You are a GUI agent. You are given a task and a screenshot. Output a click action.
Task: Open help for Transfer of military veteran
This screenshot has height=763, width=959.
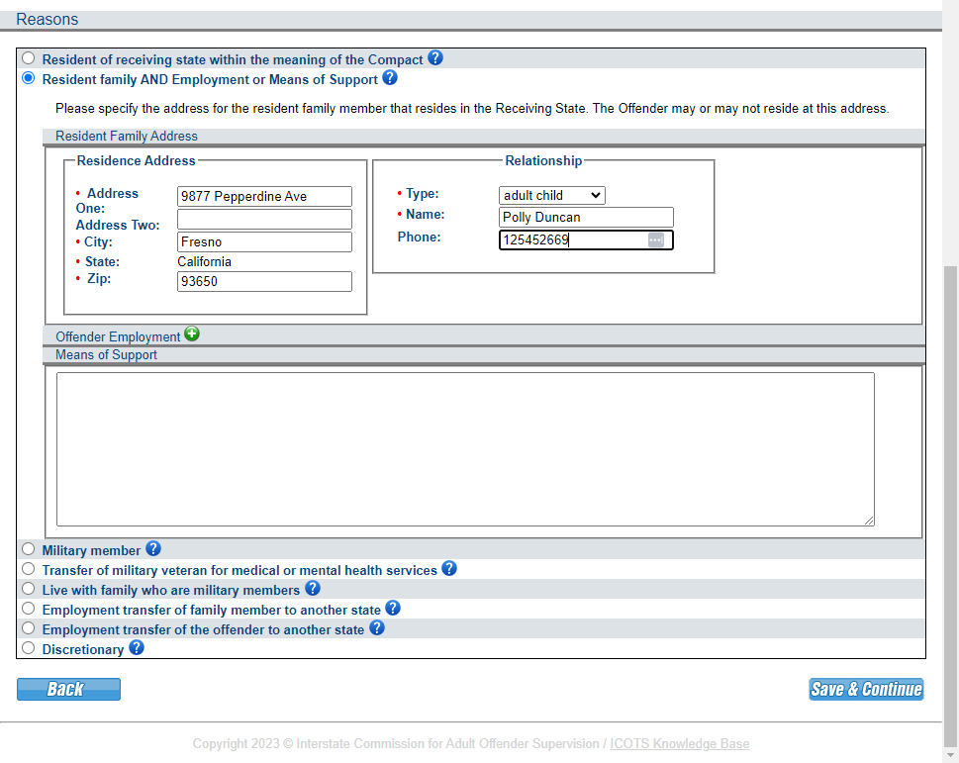coord(449,569)
